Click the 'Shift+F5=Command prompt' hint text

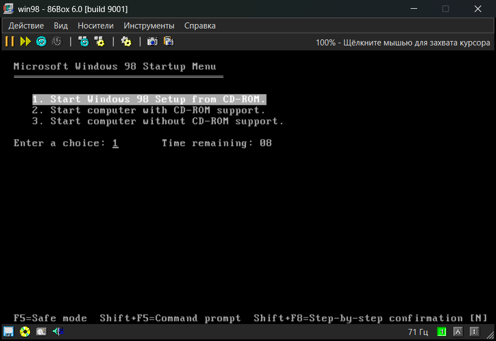point(170,318)
